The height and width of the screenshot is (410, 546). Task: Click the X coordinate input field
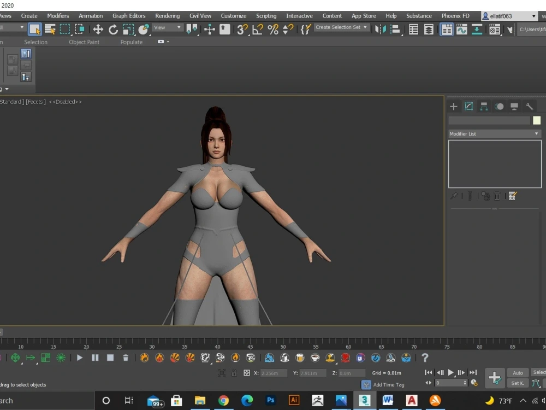(274, 373)
